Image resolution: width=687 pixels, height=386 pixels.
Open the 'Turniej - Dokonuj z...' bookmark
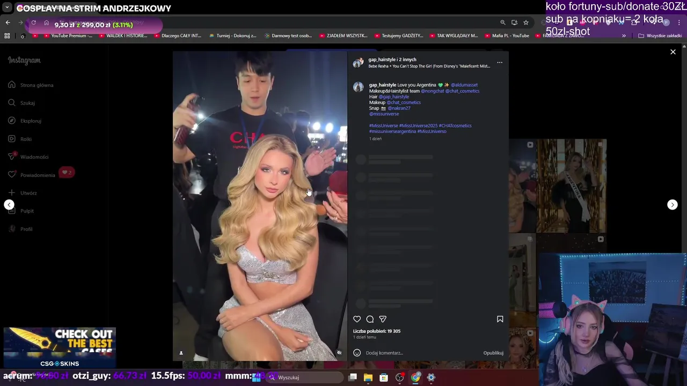[x=232, y=36]
